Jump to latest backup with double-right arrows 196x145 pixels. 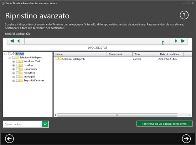click(x=183, y=41)
